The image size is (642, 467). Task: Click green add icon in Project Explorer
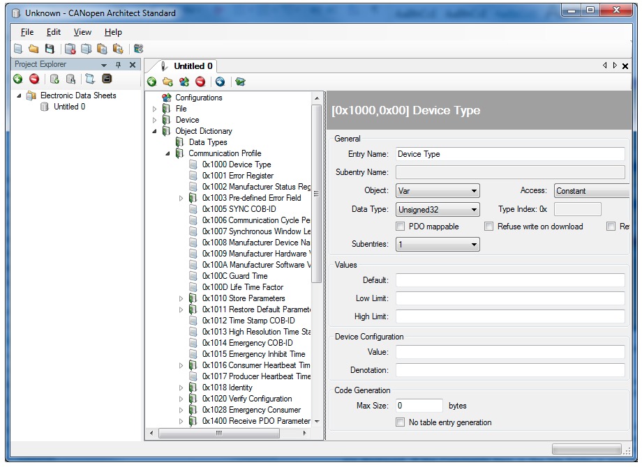coord(18,79)
